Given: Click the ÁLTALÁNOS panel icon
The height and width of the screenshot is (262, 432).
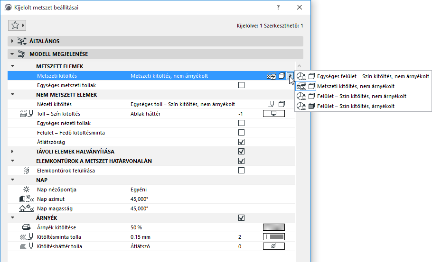Looking at the screenshot, I should [x=22, y=41].
